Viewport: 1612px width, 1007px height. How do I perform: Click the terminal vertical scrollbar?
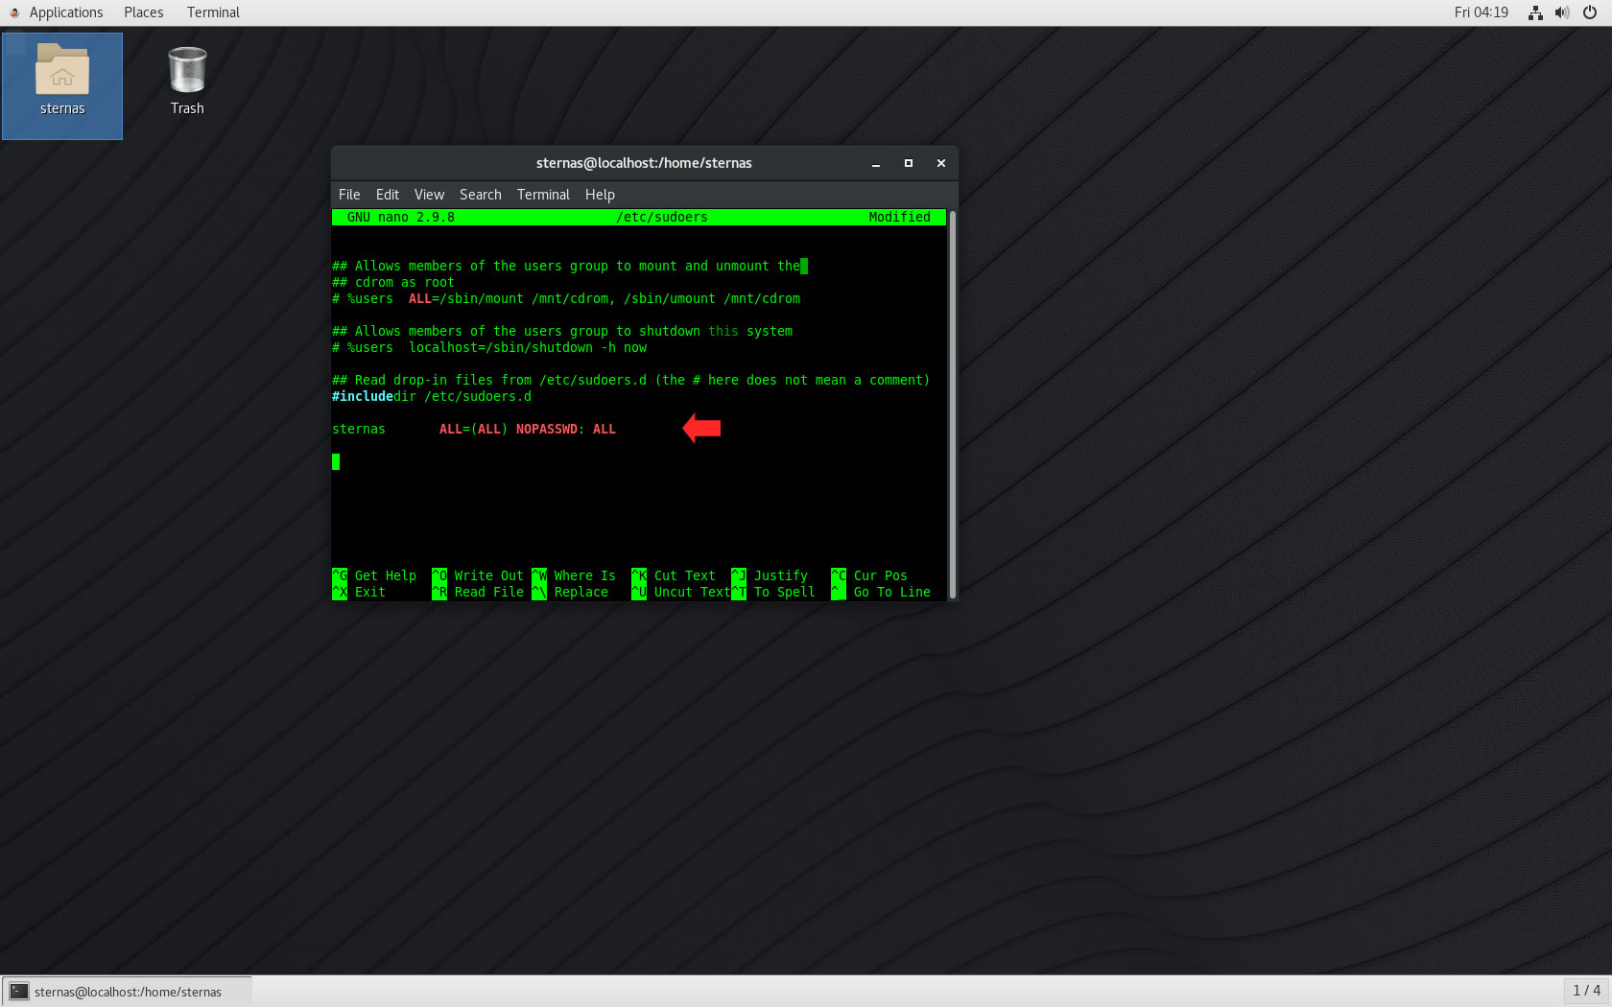952,405
